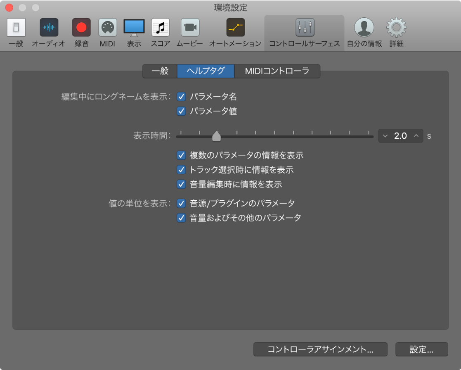Disable 複数のパラメータの情報を表示
The image size is (461, 370).
click(x=181, y=155)
